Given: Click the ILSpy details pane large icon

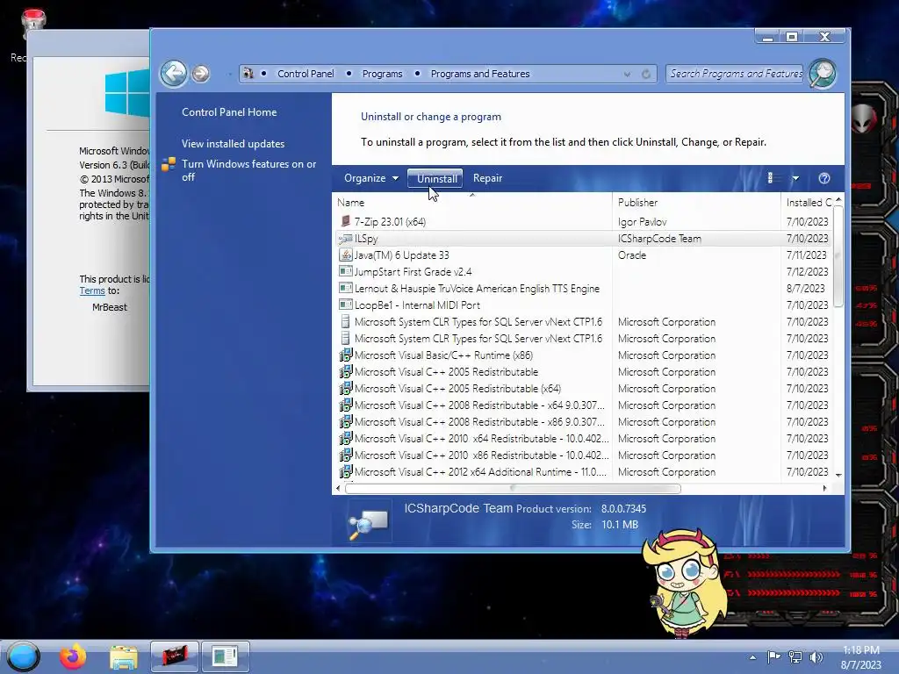Looking at the screenshot, I should coord(369,522).
